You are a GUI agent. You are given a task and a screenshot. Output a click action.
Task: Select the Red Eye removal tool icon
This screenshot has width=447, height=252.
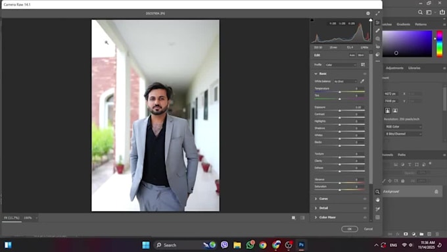(x=378, y=46)
